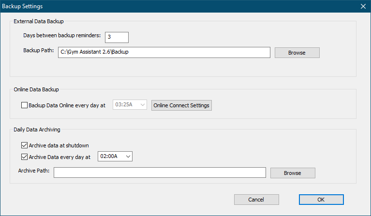371x216 pixels.
Task: Browse for the archive path folder
Action: tap(293, 173)
